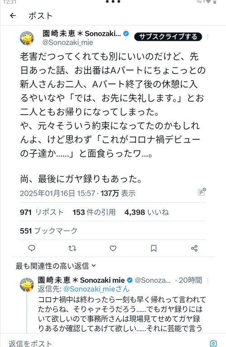This screenshot has width=226, height=347.
Task: Like the post with the heart icon
Action: coord(113,248)
